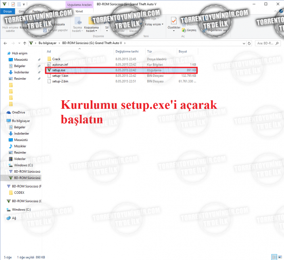Open the dropdown arrow under Özellikler

click(x=174, y=31)
